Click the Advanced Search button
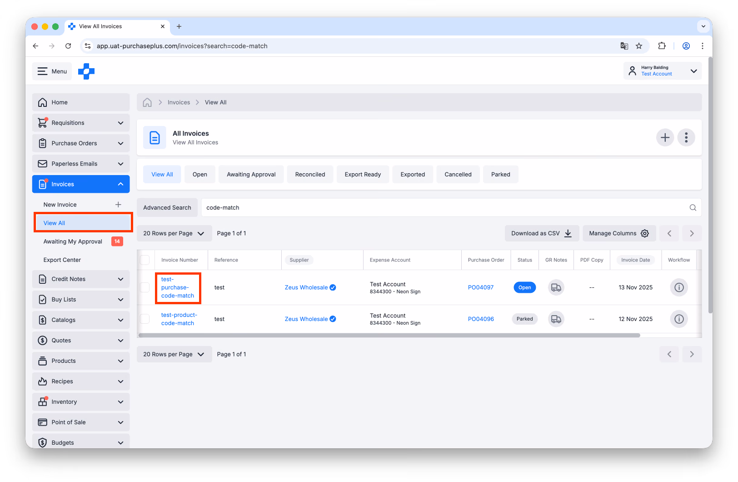The image size is (738, 482). point(167,208)
